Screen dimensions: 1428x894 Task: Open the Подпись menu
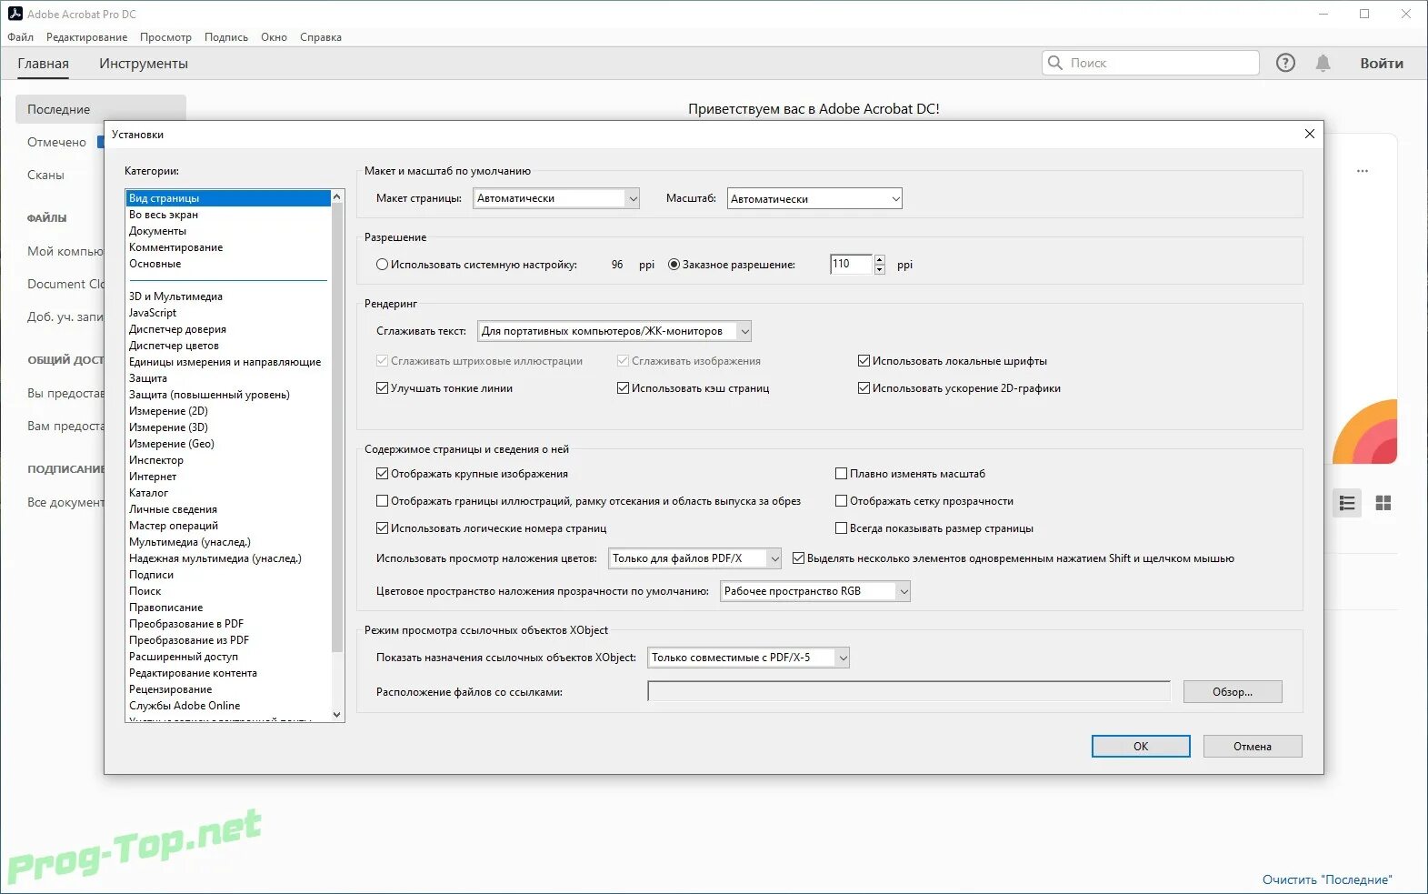point(225,37)
